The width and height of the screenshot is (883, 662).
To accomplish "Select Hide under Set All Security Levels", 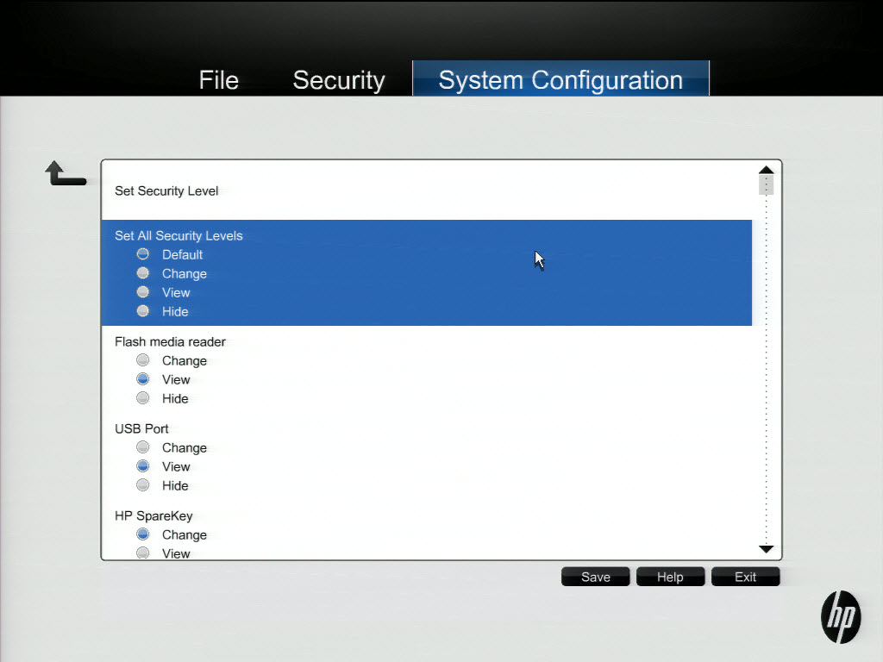I will [143, 311].
